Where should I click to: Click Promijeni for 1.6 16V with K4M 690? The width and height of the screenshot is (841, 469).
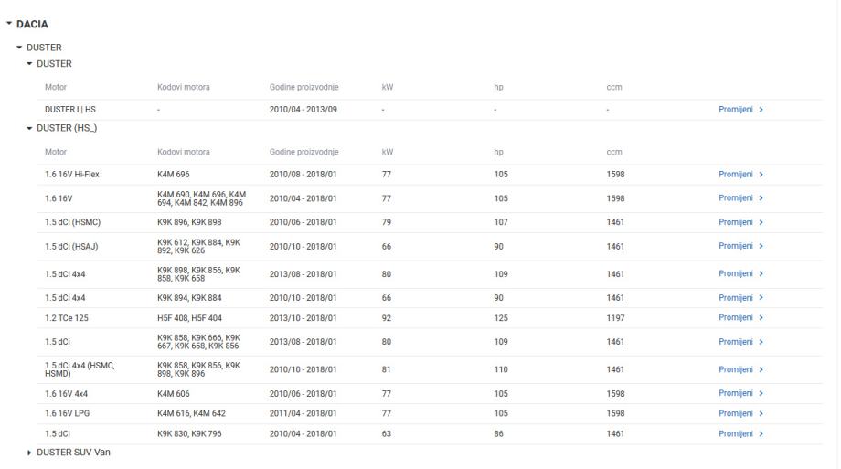point(736,198)
